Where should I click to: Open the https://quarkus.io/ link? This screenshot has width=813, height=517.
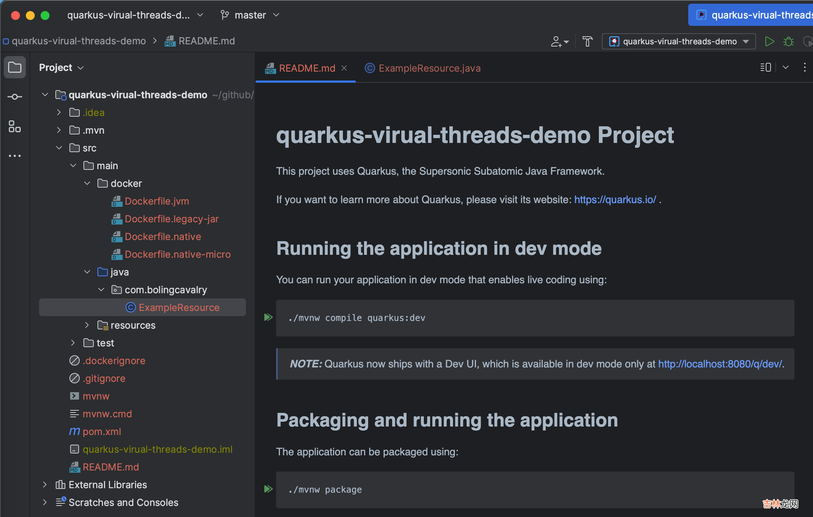[x=615, y=199]
